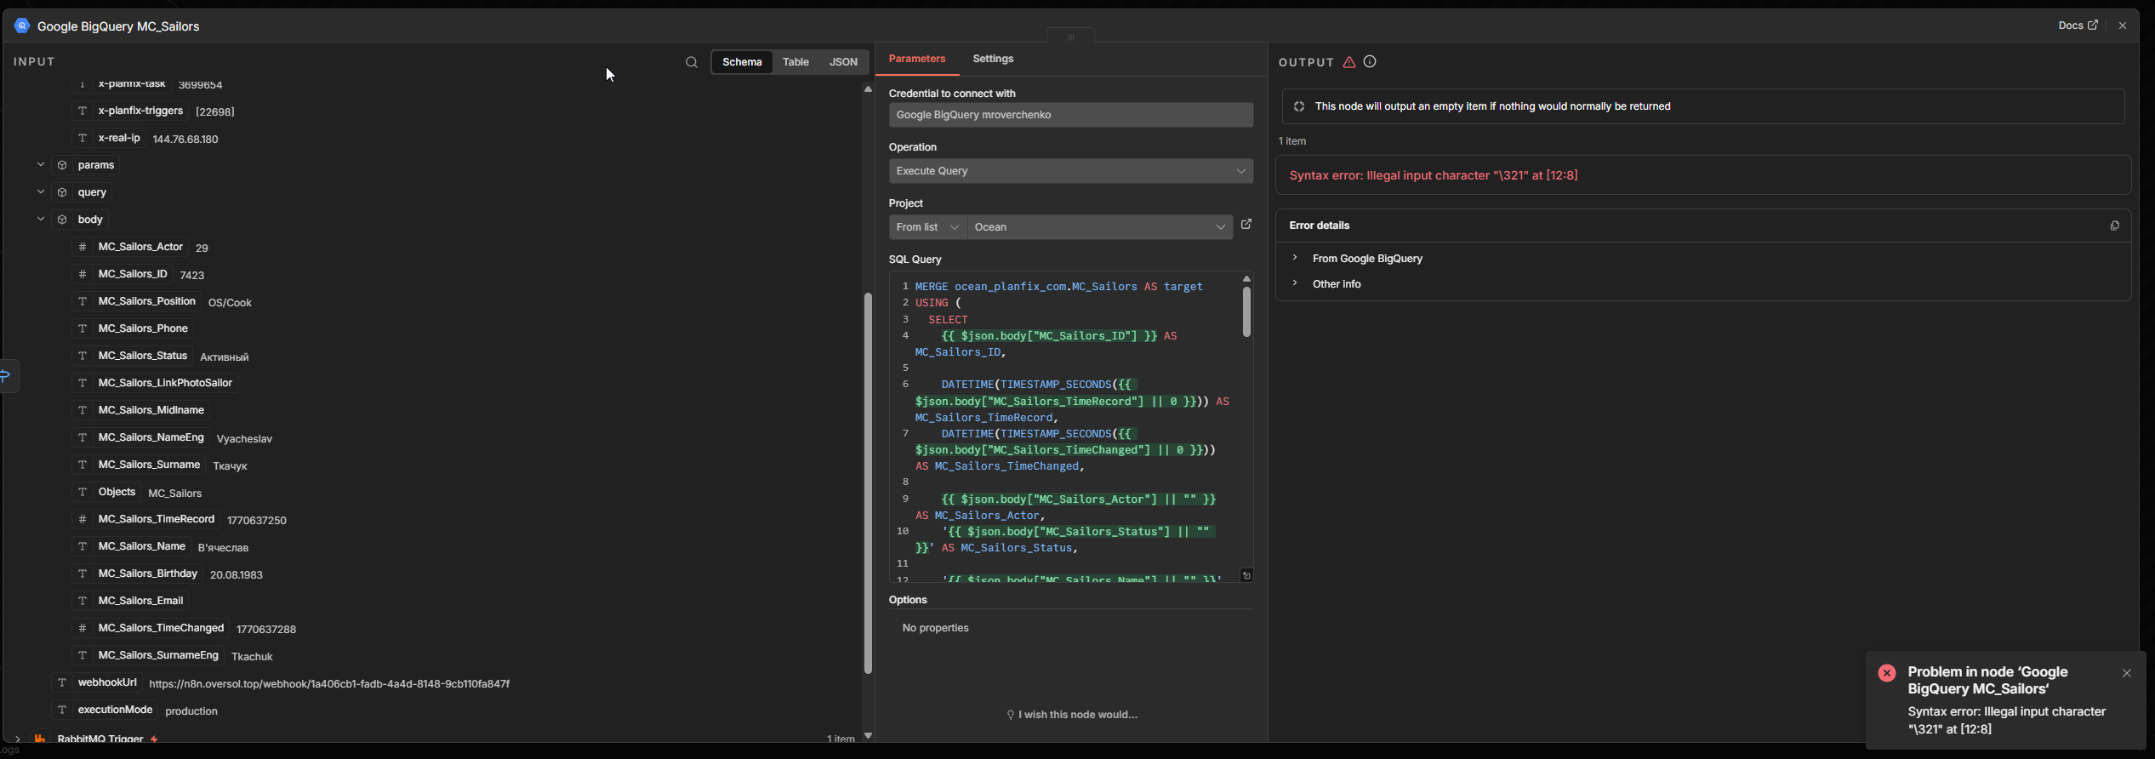The image size is (2155, 759).
Task: Switch input view to Schema
Action: (x=741, y=62)
